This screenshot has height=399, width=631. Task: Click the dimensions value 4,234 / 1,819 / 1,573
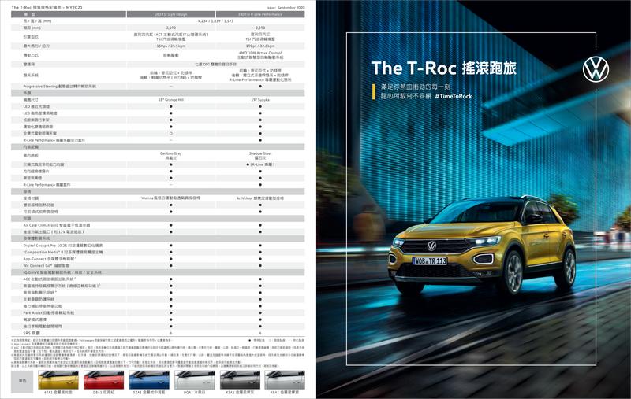(215, 21)
